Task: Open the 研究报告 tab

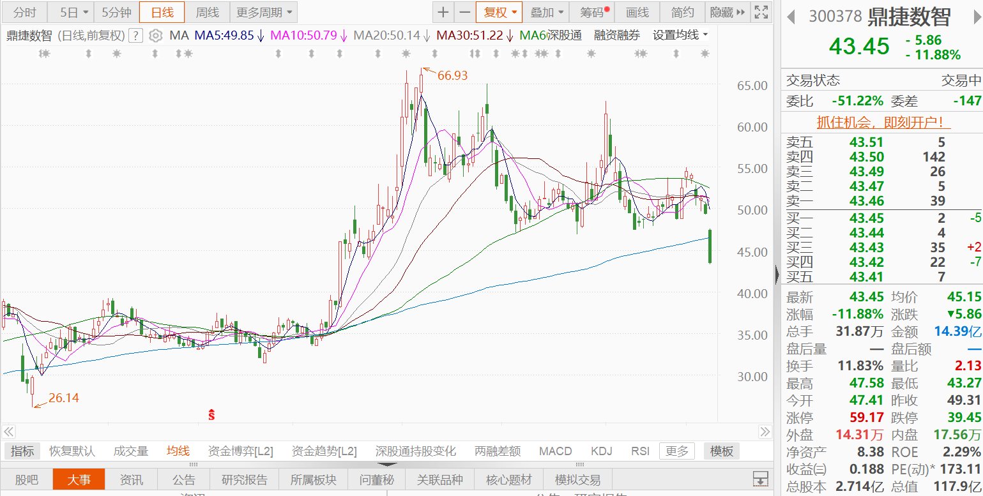Action: click(245, 479)
